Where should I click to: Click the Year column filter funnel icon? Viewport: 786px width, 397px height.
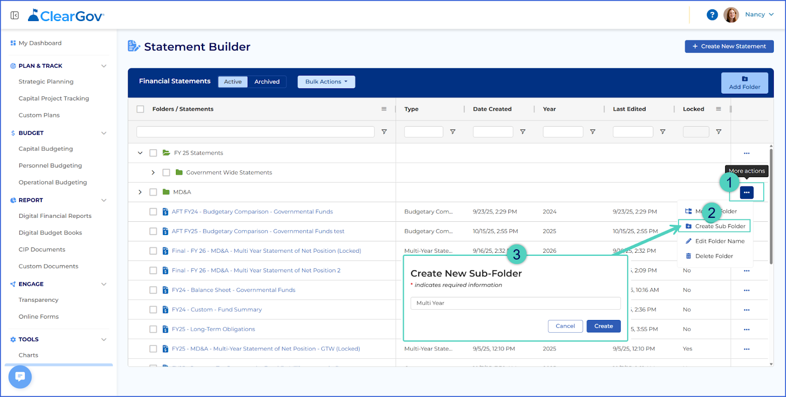(x=592, y=132)
